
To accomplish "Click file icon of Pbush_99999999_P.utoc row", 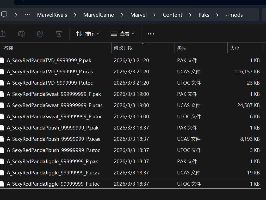I will pyautogui.click(x=2, y=150).
